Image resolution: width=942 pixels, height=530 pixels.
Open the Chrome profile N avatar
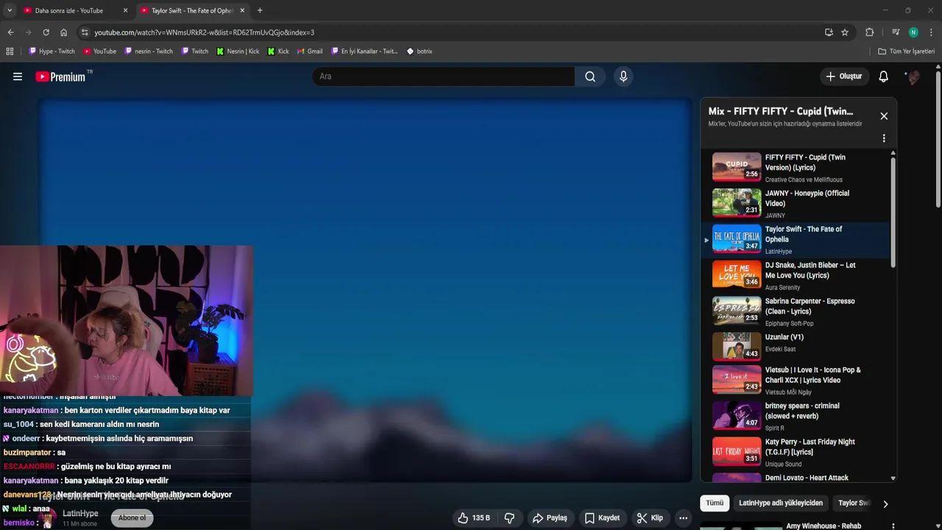pyautogui.click(x=913, y=32)
